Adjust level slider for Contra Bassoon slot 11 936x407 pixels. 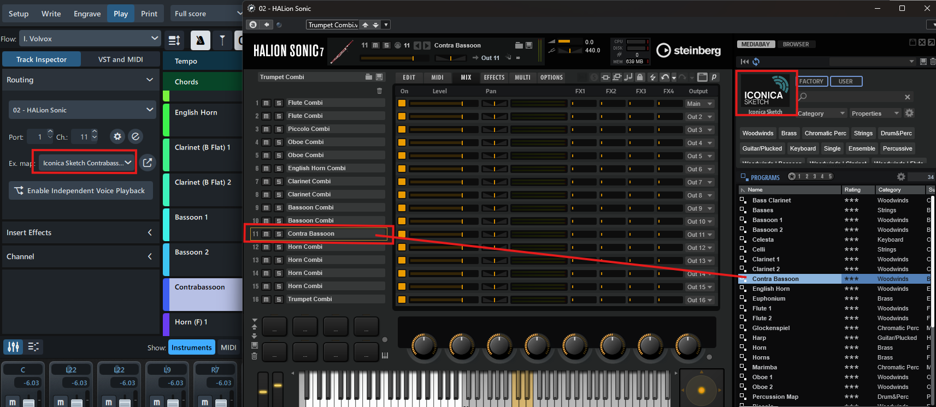[443, 234]
